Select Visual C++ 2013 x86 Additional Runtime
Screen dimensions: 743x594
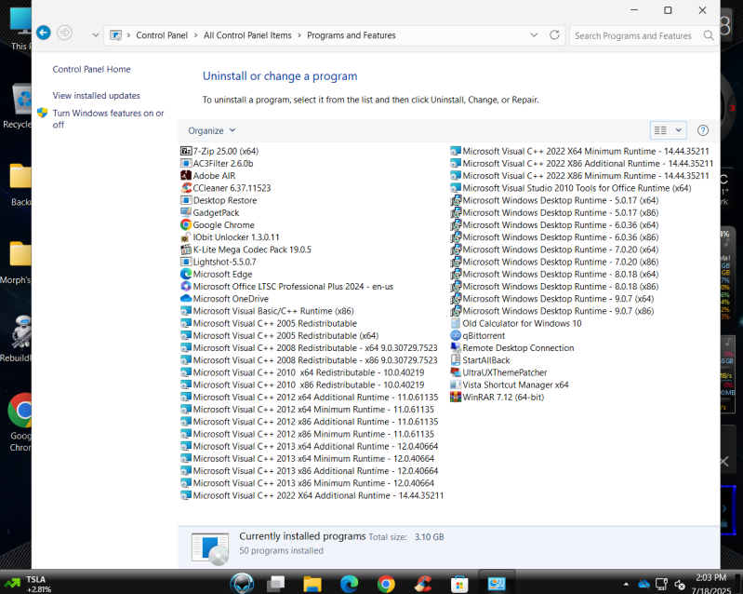point(309,471)
